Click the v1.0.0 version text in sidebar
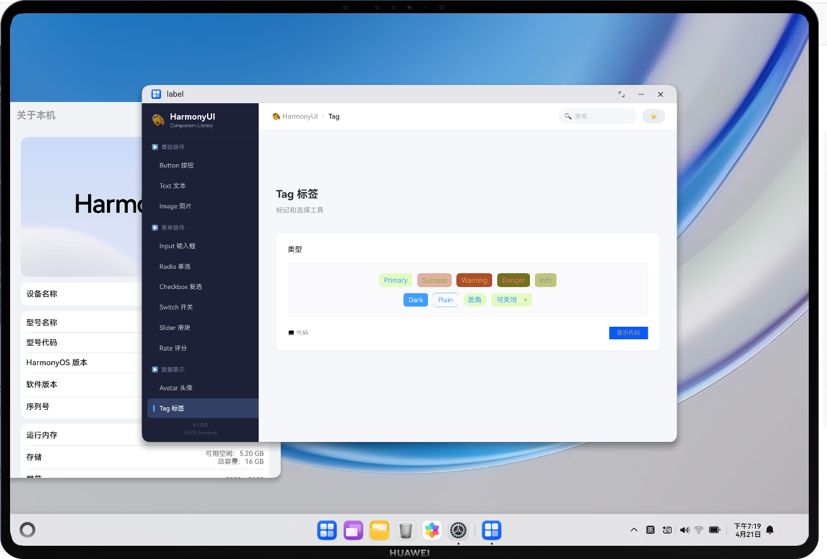827x559 pixels. (200, 425)
